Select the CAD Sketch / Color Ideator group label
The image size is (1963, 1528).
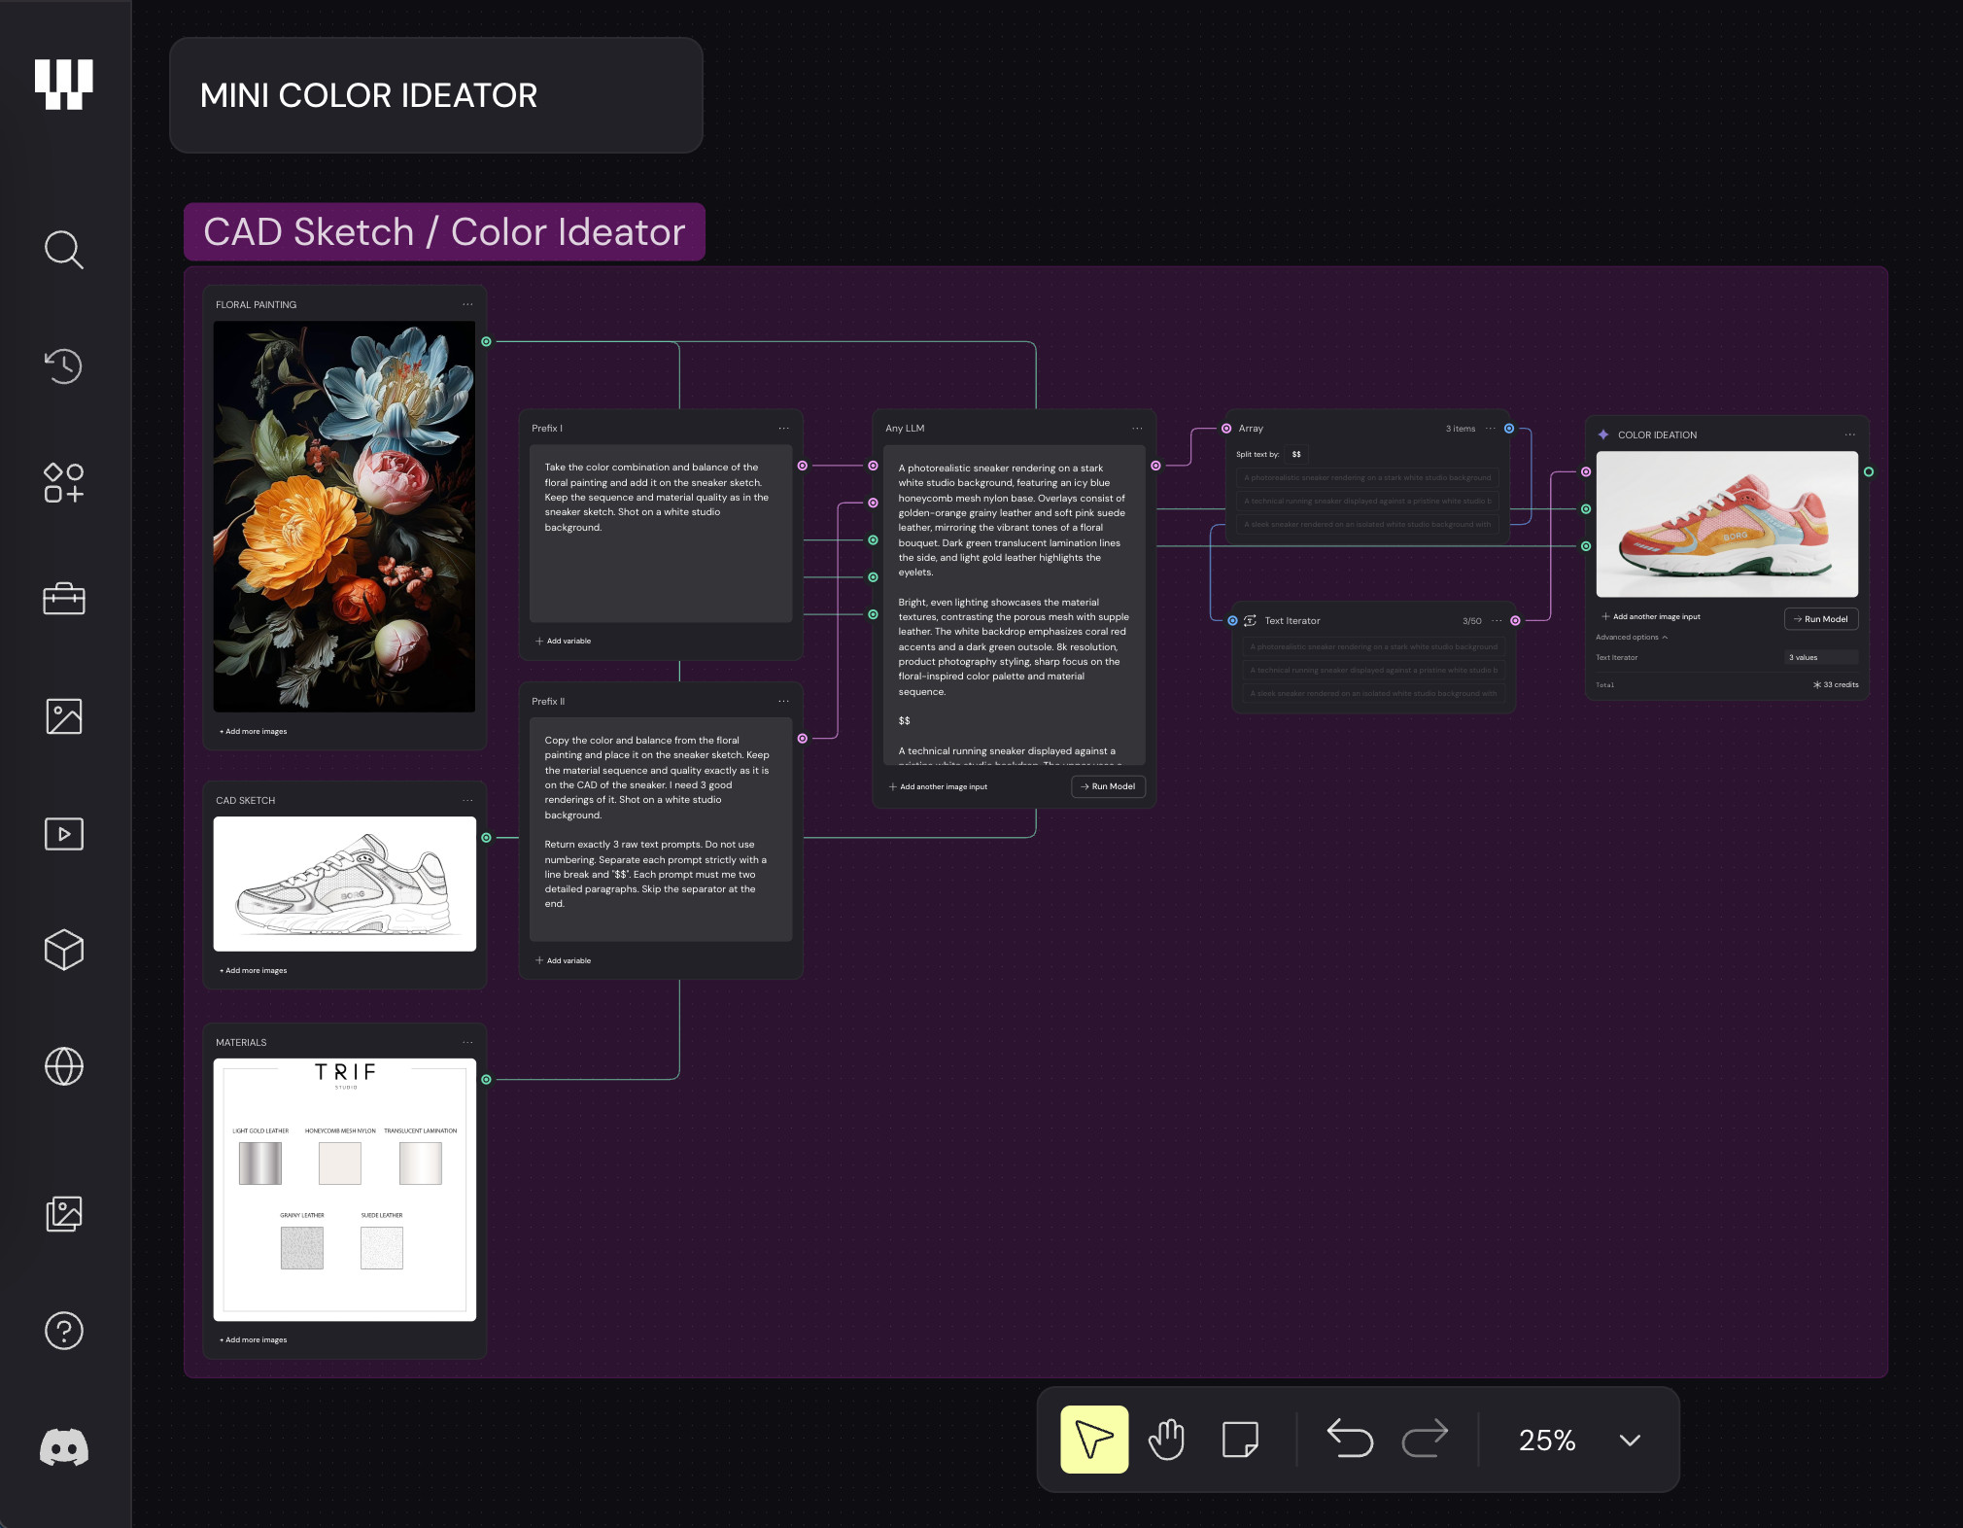tap(444, 232)
